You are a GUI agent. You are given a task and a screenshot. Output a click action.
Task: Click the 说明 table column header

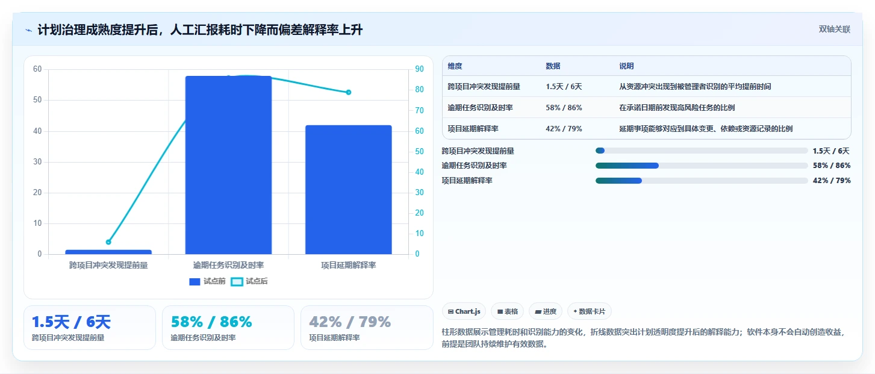coord(626,66)
